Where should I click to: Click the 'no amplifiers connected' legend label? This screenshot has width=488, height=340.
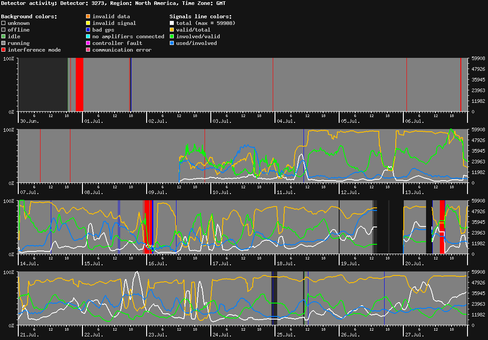coord(128,36)
